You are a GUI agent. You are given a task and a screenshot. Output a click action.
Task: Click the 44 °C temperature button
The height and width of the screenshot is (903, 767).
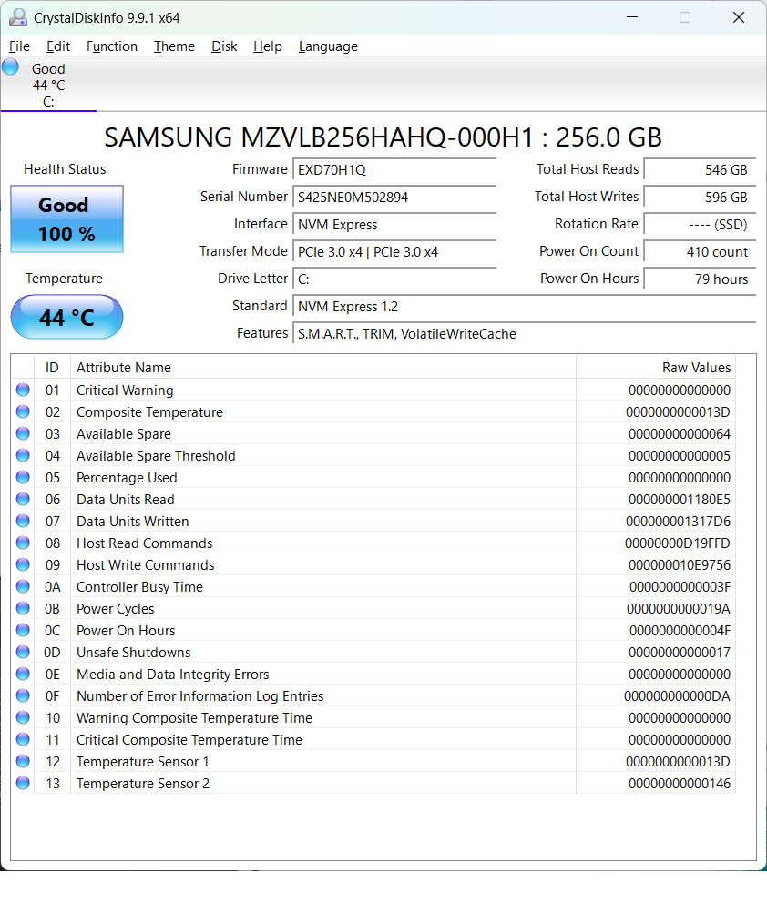pos(66,318)
